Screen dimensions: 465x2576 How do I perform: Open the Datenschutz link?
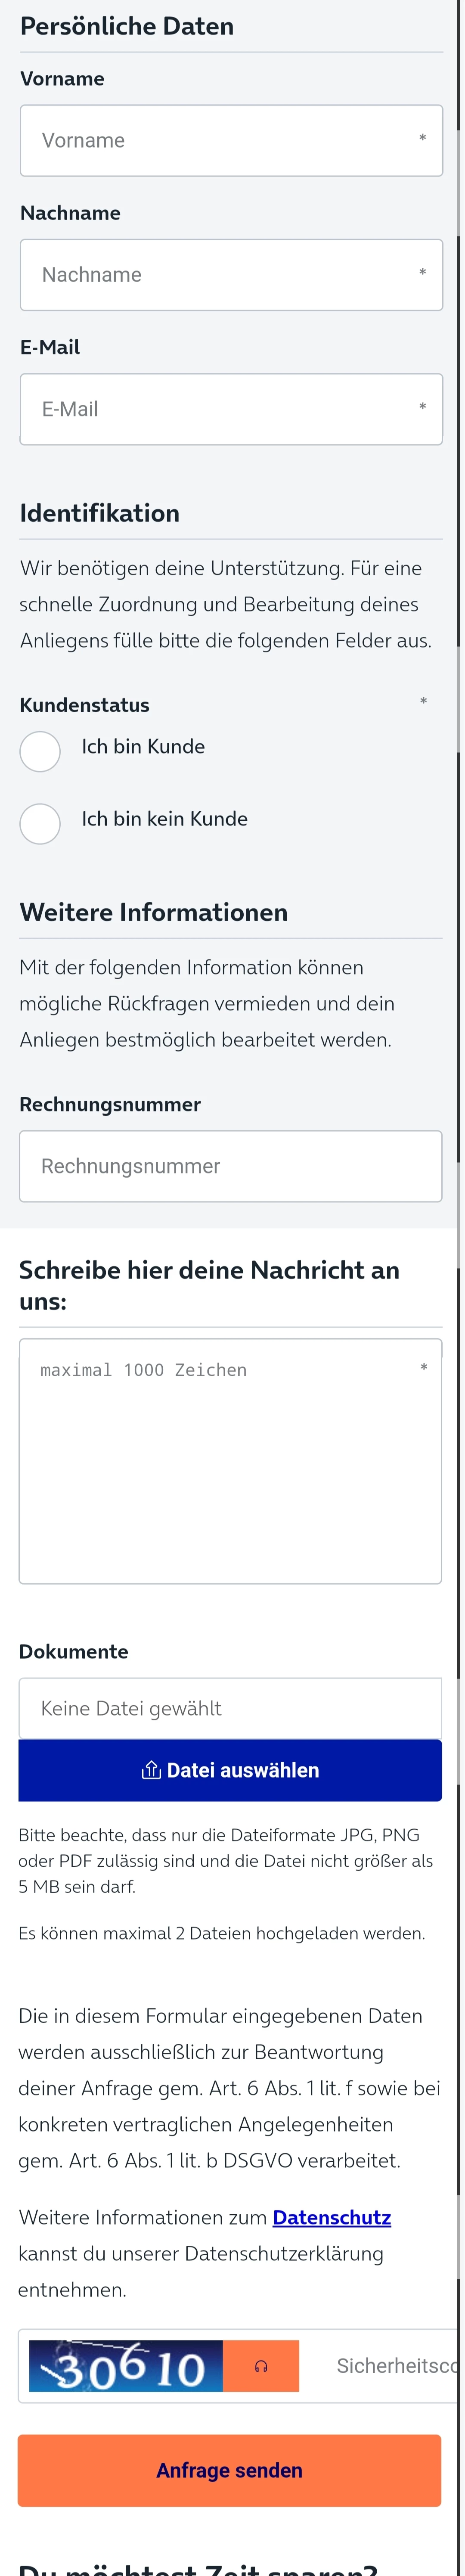click(331, 2217)
